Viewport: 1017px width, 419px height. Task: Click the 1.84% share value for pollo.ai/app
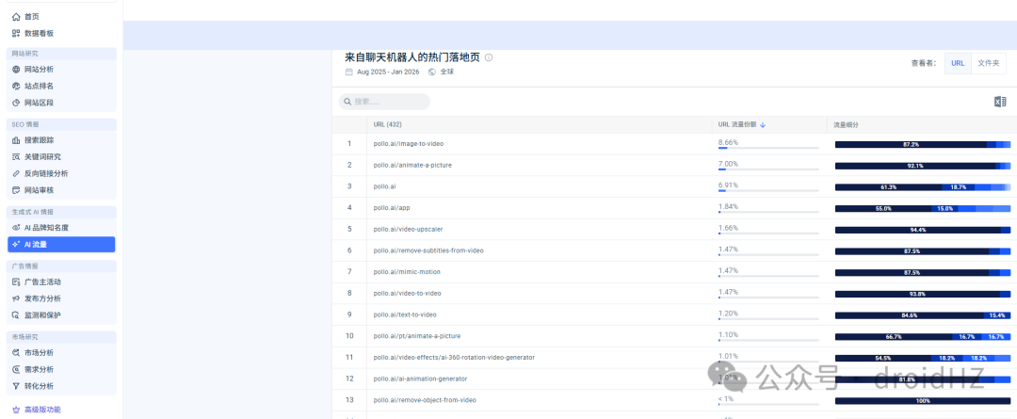728,206
